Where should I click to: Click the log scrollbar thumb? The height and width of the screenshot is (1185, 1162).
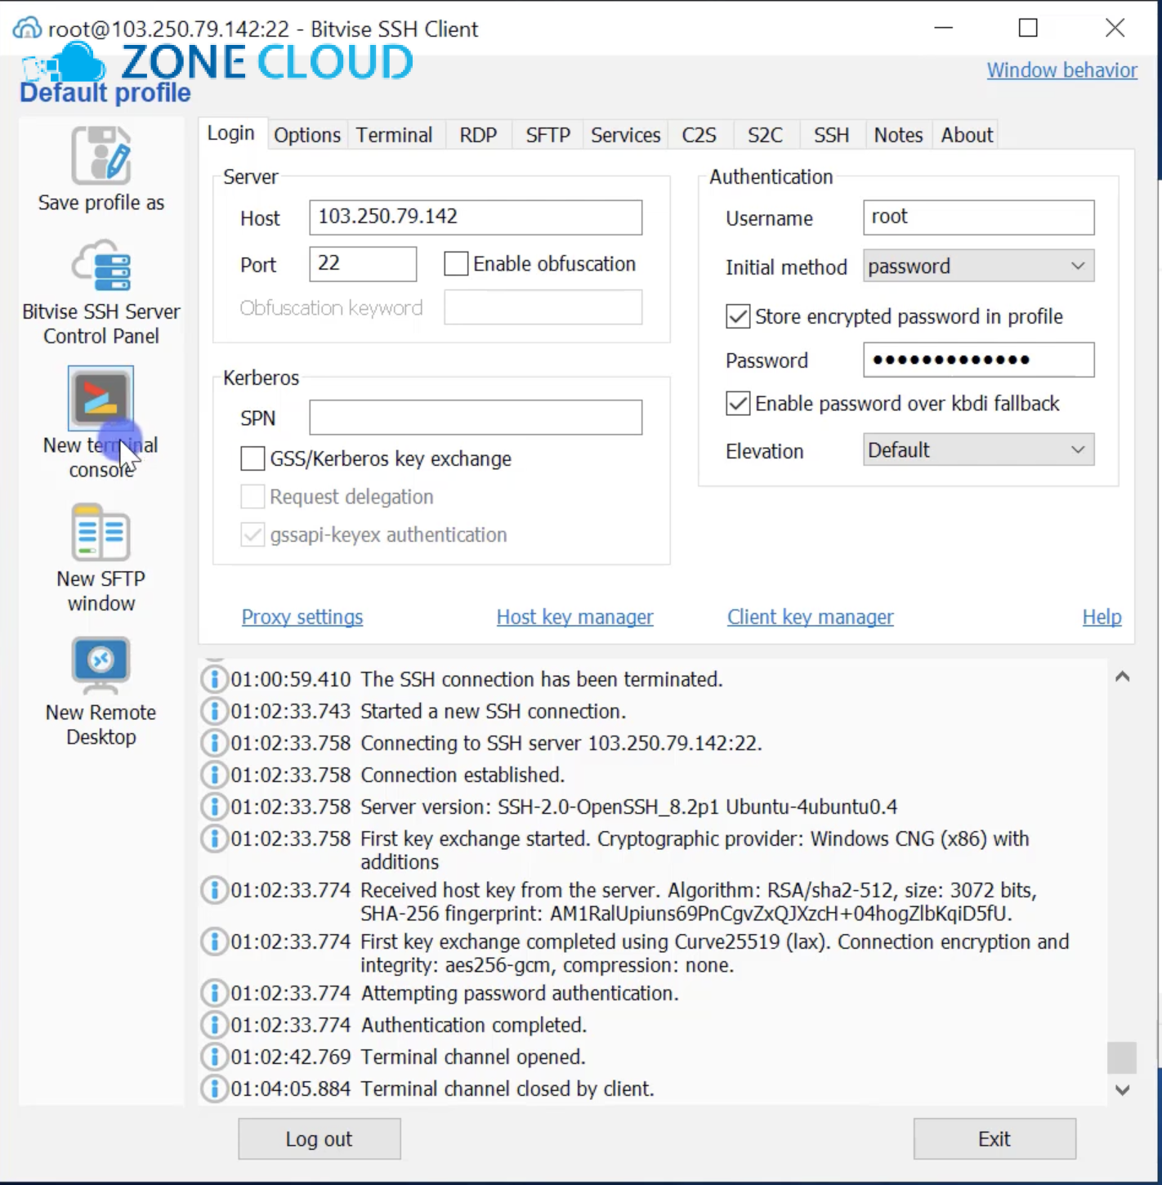click(1122, 1058)
